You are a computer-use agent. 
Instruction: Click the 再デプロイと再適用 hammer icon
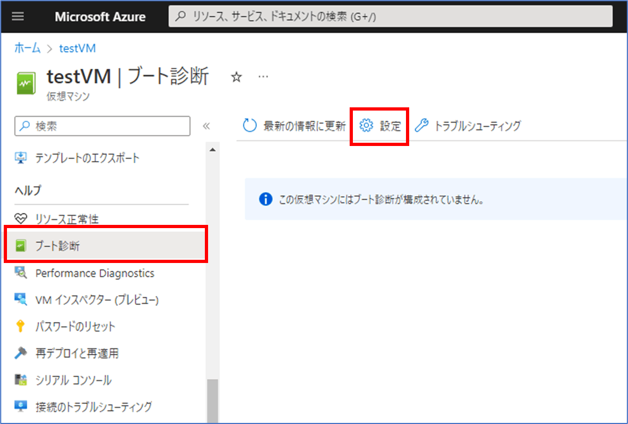[21, 353]
